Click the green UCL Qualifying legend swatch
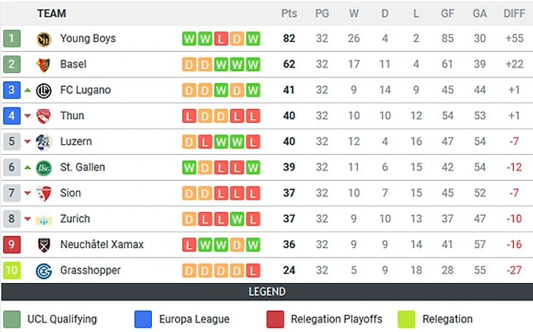This screenshot has height=332, width=533. [x=12, y=319]
